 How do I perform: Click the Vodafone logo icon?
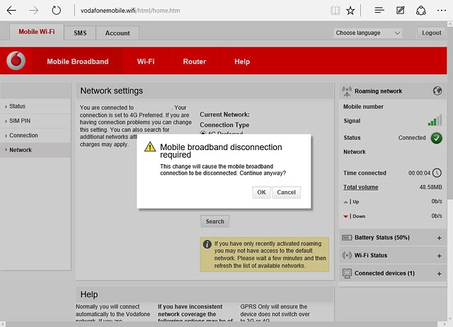point(16,62)
